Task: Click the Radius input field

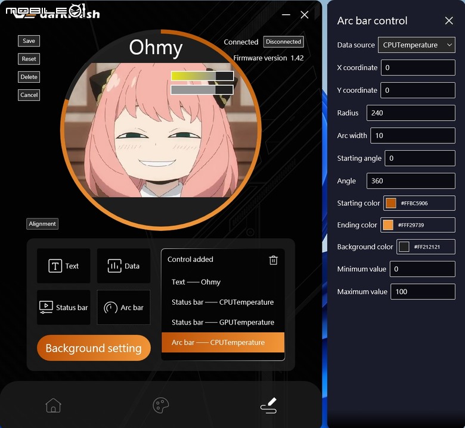Action: pyautogui.click(x=411, y=113)
